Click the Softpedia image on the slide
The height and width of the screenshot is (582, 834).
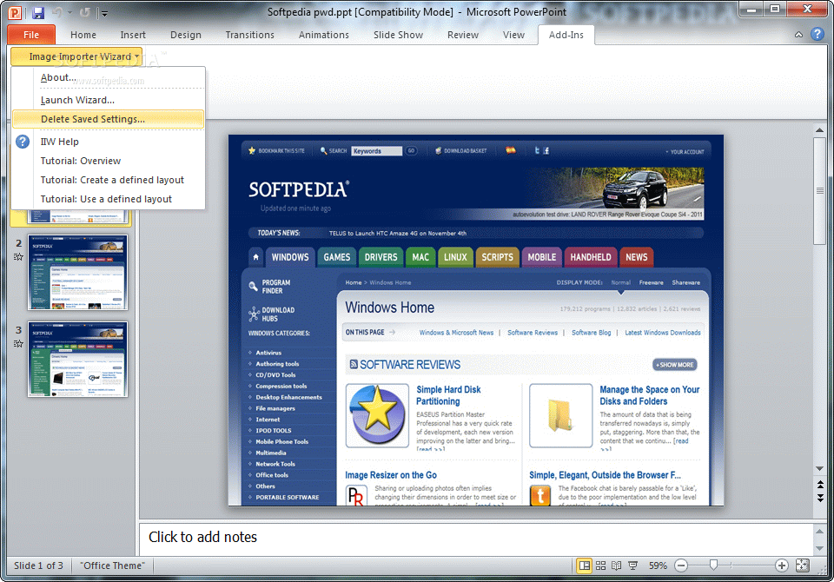point(476,321)
